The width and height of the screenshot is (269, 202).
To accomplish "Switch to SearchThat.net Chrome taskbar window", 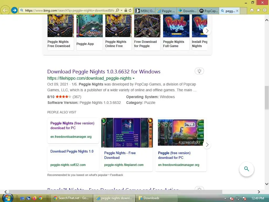I will pyautogui.click(x=72, y=198).
